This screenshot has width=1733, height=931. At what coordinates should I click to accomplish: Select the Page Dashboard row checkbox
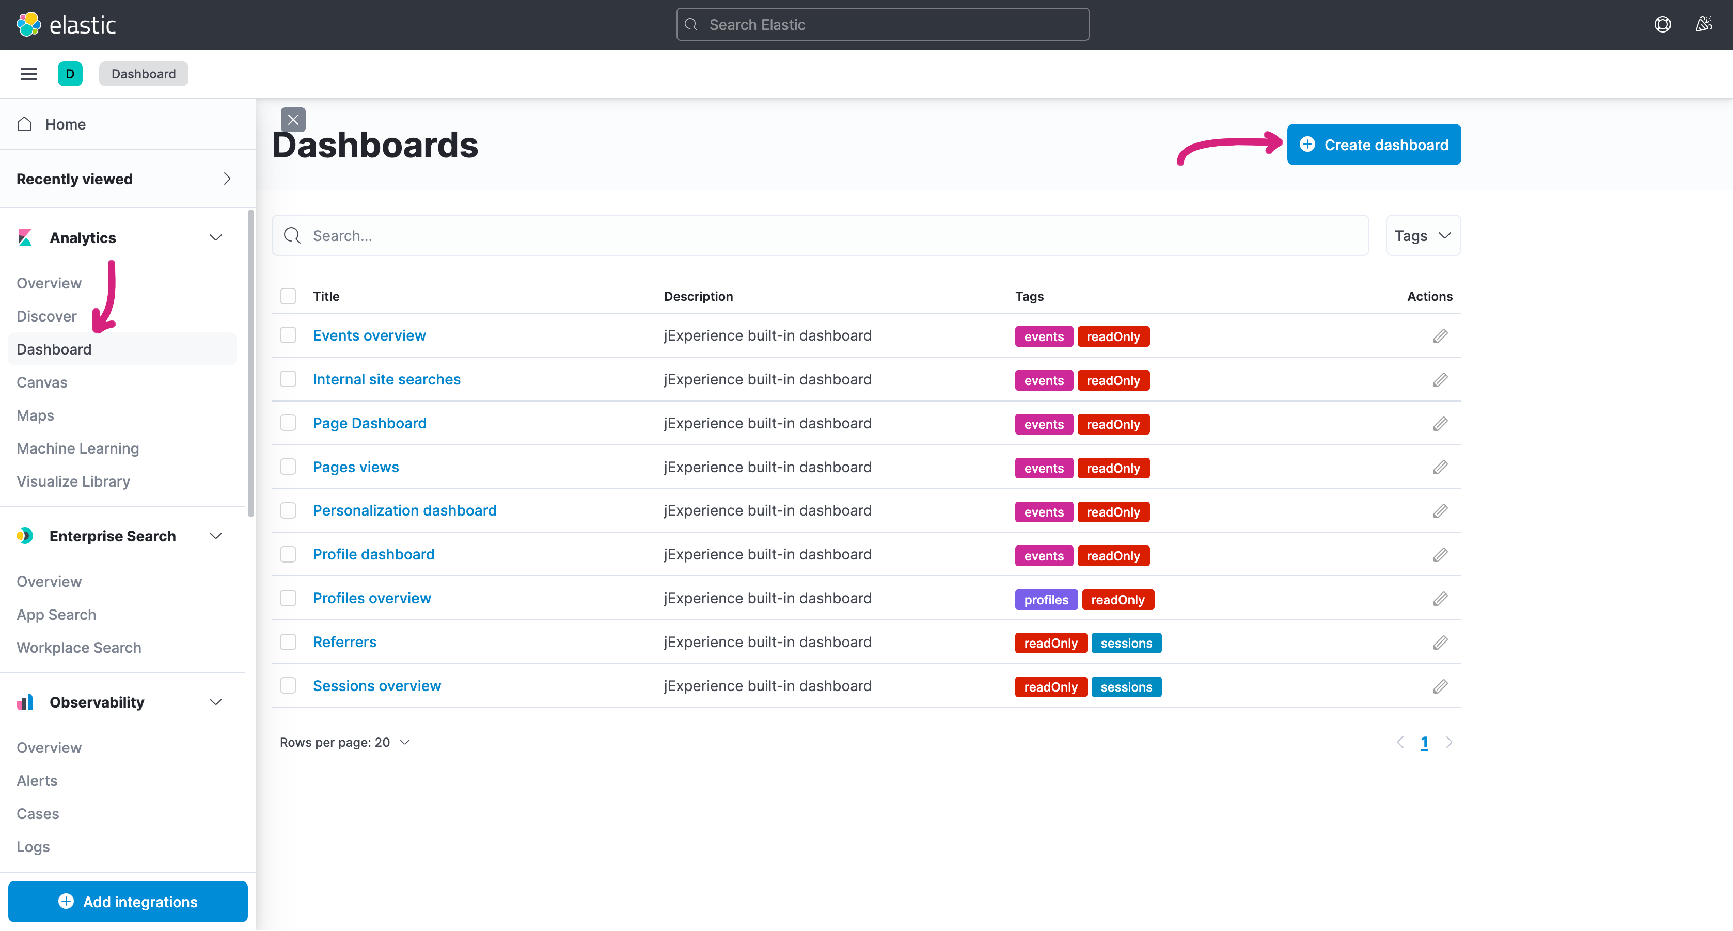[x=288, y=423]
